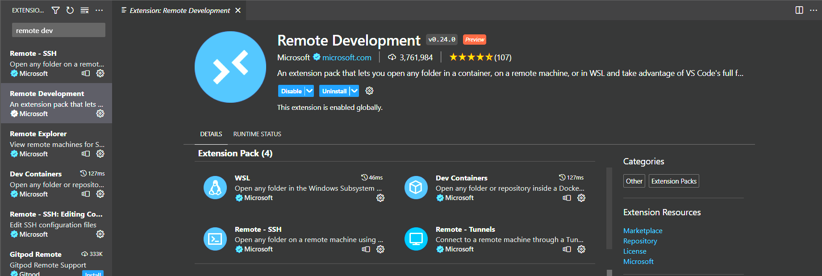Select Remote - SSH: Editing Co... entry

pos(56,224)
